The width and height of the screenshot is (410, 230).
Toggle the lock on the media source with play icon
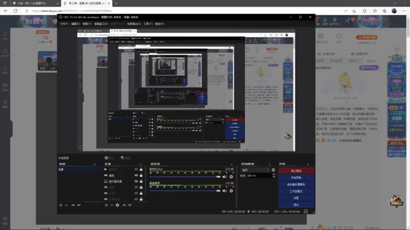(141, 170)
